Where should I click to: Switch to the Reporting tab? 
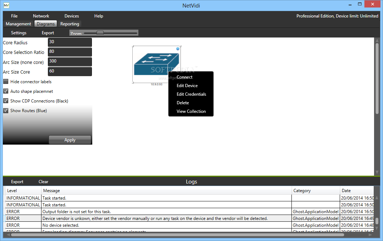(70, 24)
